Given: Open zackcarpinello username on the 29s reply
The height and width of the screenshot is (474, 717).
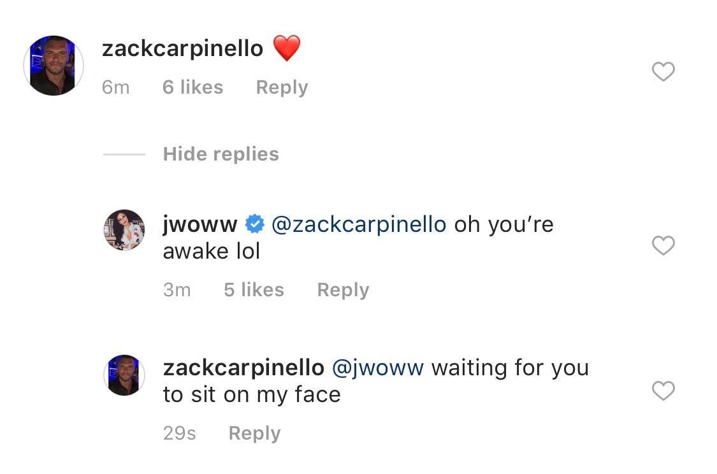Looking at the screenshot, I should (243, 368).
